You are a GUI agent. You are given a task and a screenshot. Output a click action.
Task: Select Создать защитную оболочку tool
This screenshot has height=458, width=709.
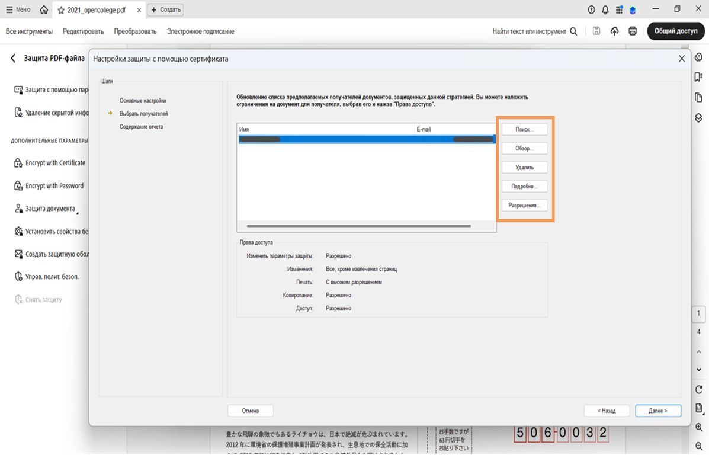tap(51, 254)
